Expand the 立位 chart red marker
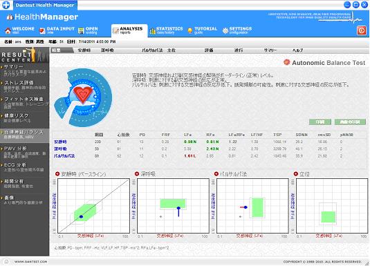 (x=296, y=174)
